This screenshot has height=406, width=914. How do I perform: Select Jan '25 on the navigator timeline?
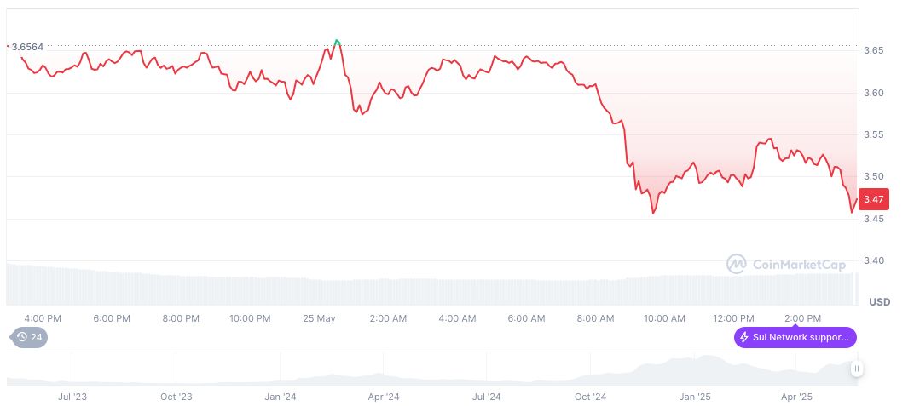click(x=694, y=397)
